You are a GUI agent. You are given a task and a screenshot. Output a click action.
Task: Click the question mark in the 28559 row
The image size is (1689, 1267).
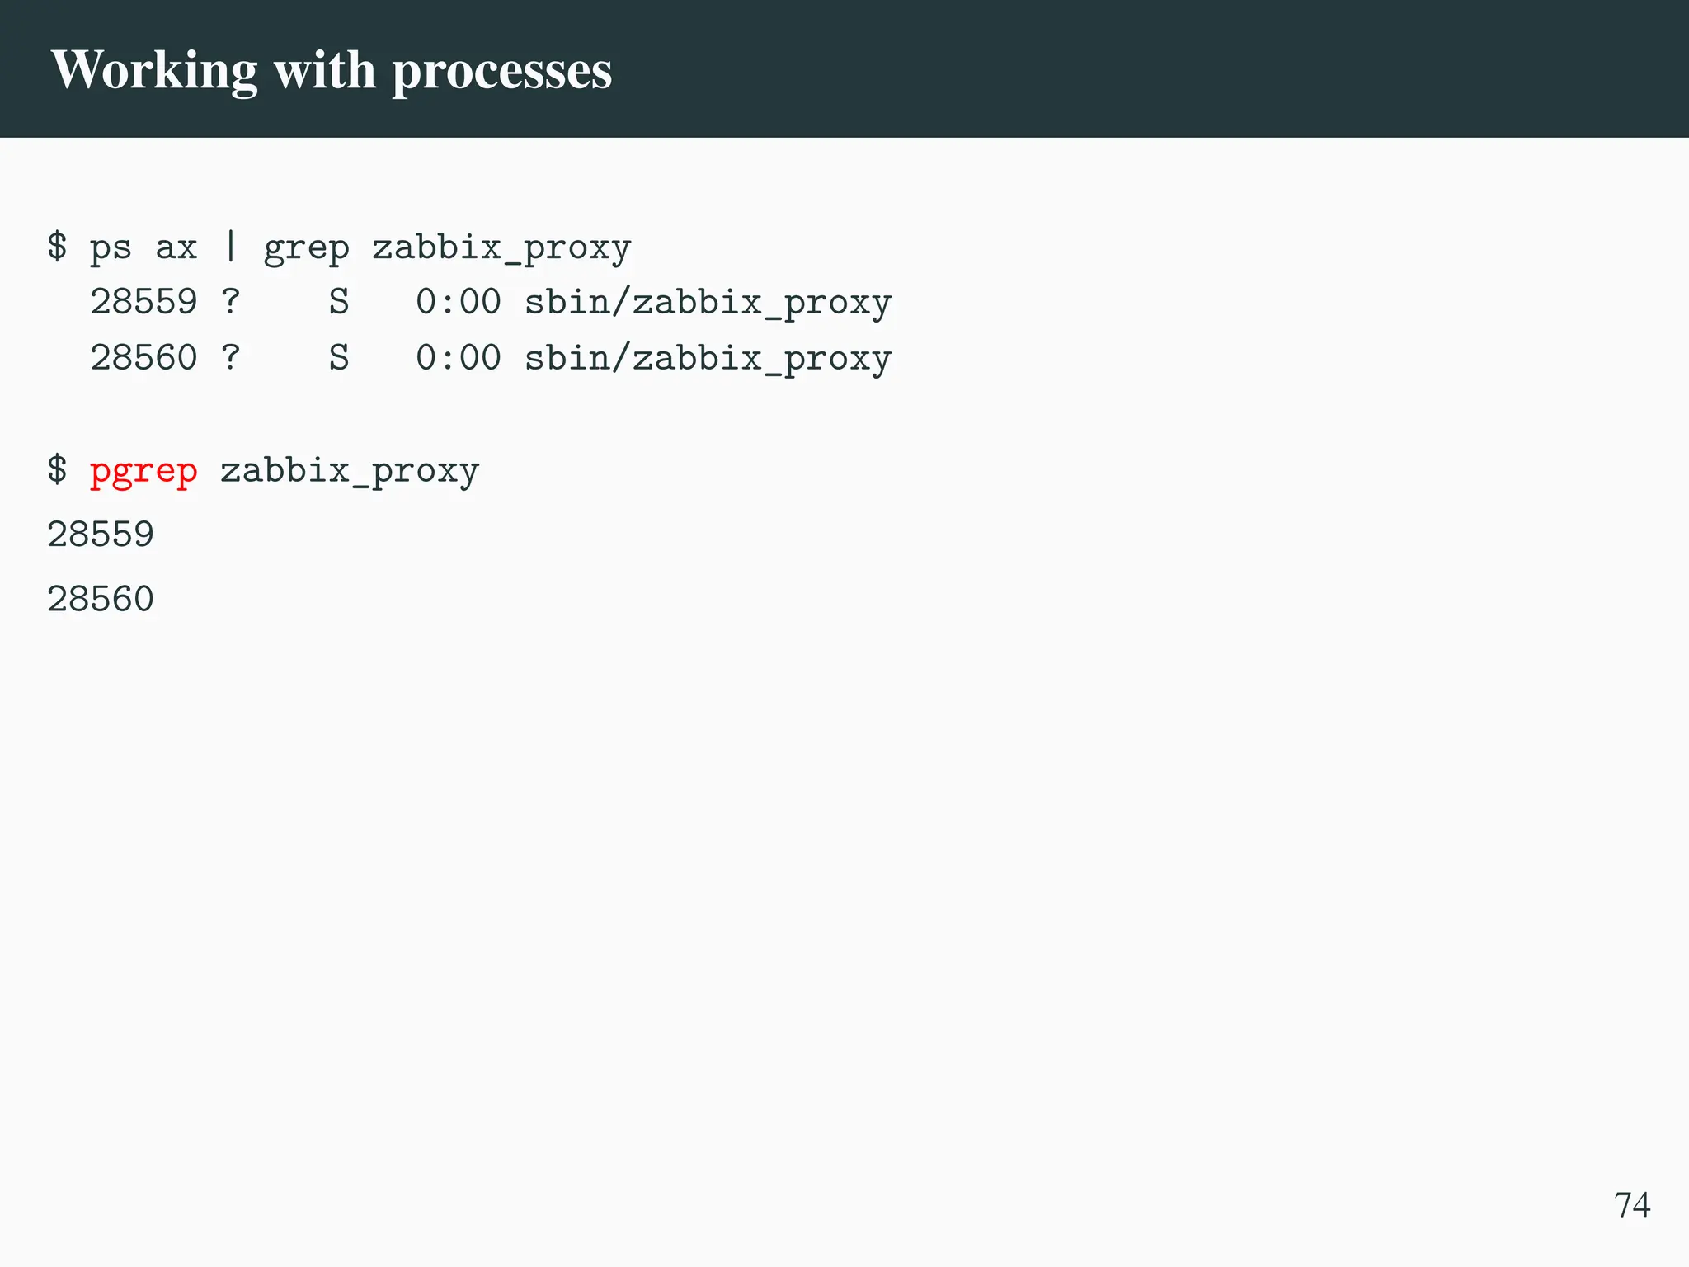tap(231, 302)
